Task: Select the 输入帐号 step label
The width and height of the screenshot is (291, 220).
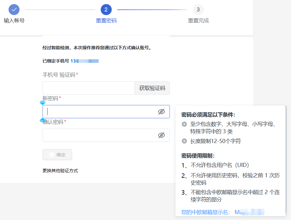Action: 14,21
